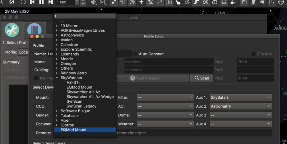Enable the Auto Connect checkbox
287x144 pixels.
[135, 54]
